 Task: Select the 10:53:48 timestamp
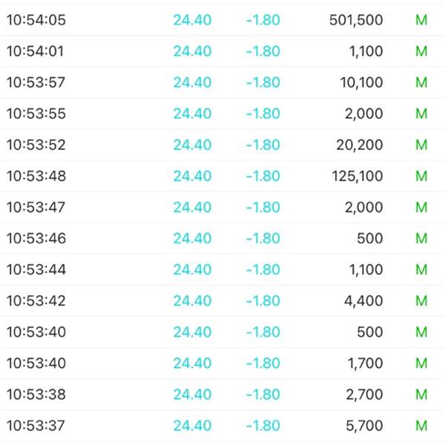[36, 176]
